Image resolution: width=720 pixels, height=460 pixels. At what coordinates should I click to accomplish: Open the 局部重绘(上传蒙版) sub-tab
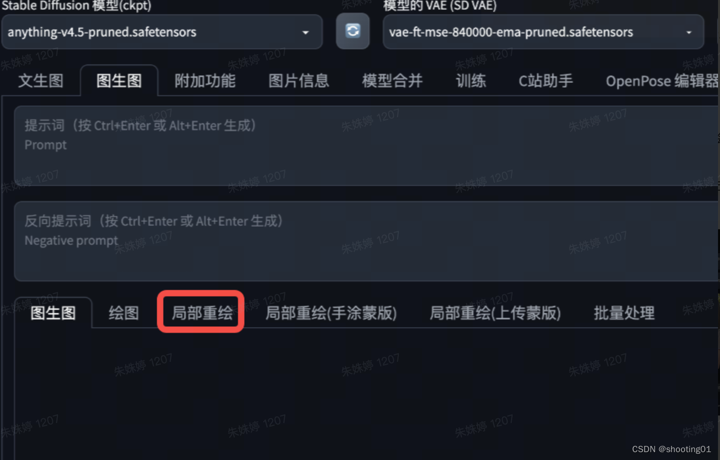pos(495,313)
